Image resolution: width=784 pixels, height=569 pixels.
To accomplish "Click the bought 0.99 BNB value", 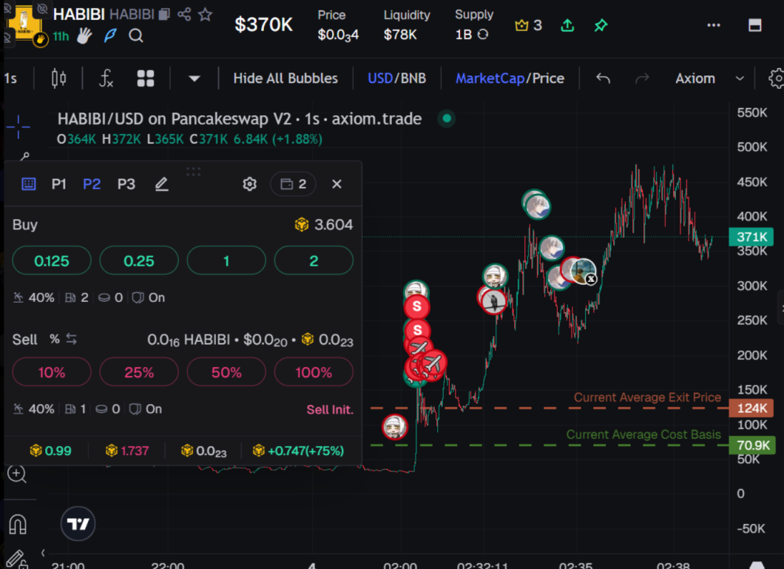I will pos(50,451).
